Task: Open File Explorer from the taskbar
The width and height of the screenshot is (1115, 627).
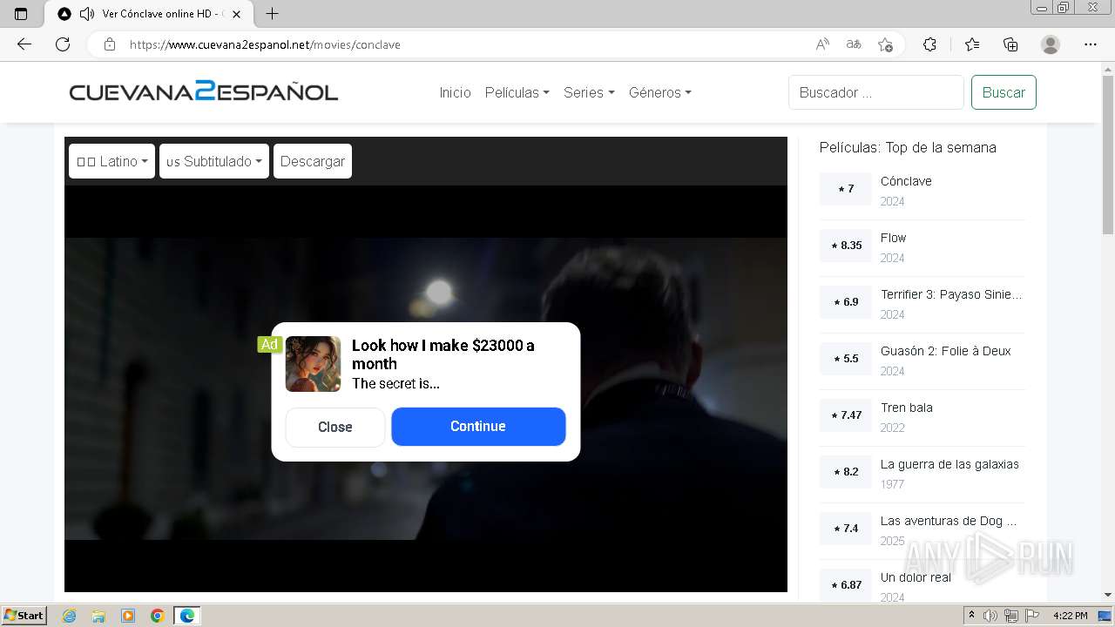Action: [98, 616]
